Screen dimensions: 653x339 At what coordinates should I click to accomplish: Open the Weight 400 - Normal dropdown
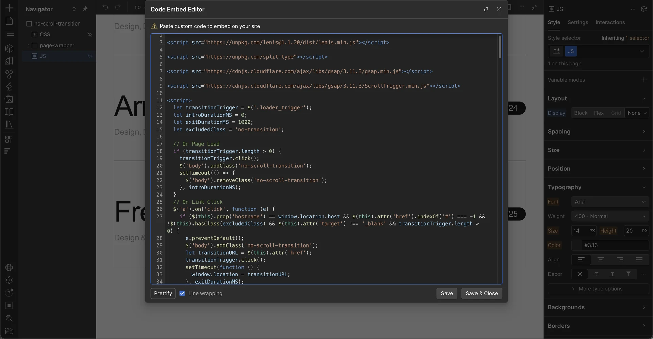coord(610,216)
